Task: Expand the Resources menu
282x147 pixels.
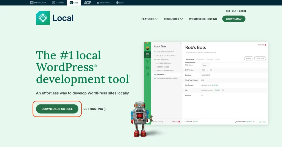Action: 173,19
